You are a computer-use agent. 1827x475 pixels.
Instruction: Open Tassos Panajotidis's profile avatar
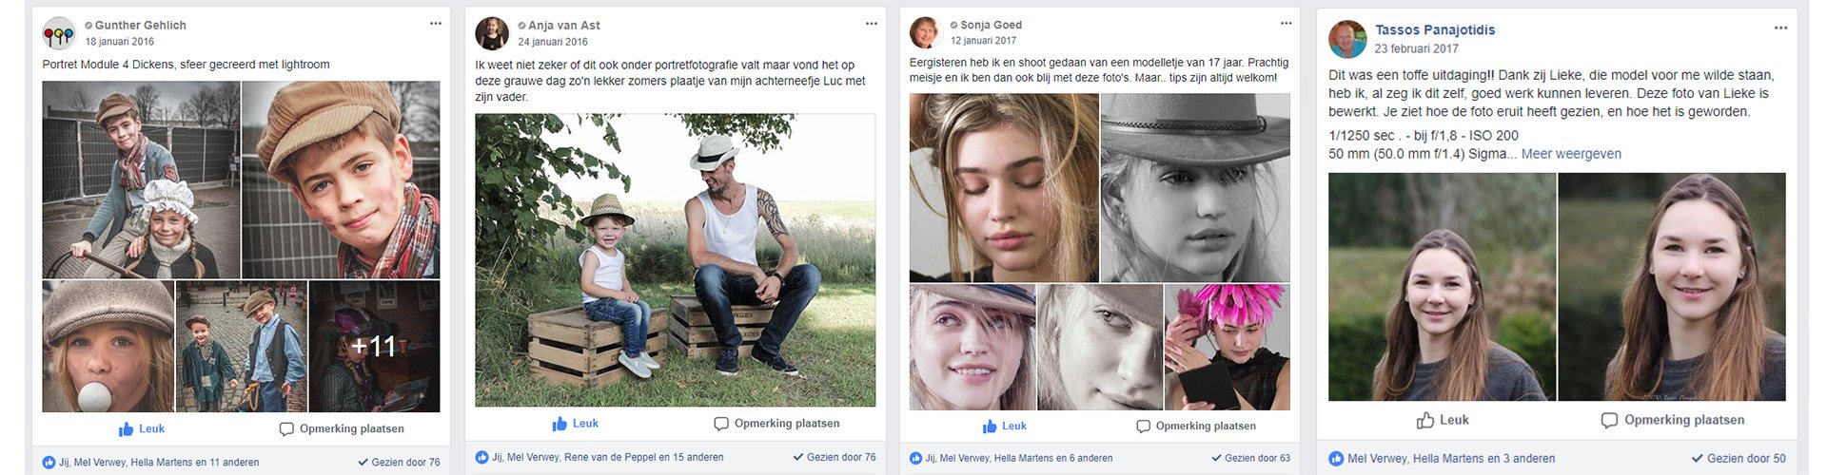[1347, 39]
